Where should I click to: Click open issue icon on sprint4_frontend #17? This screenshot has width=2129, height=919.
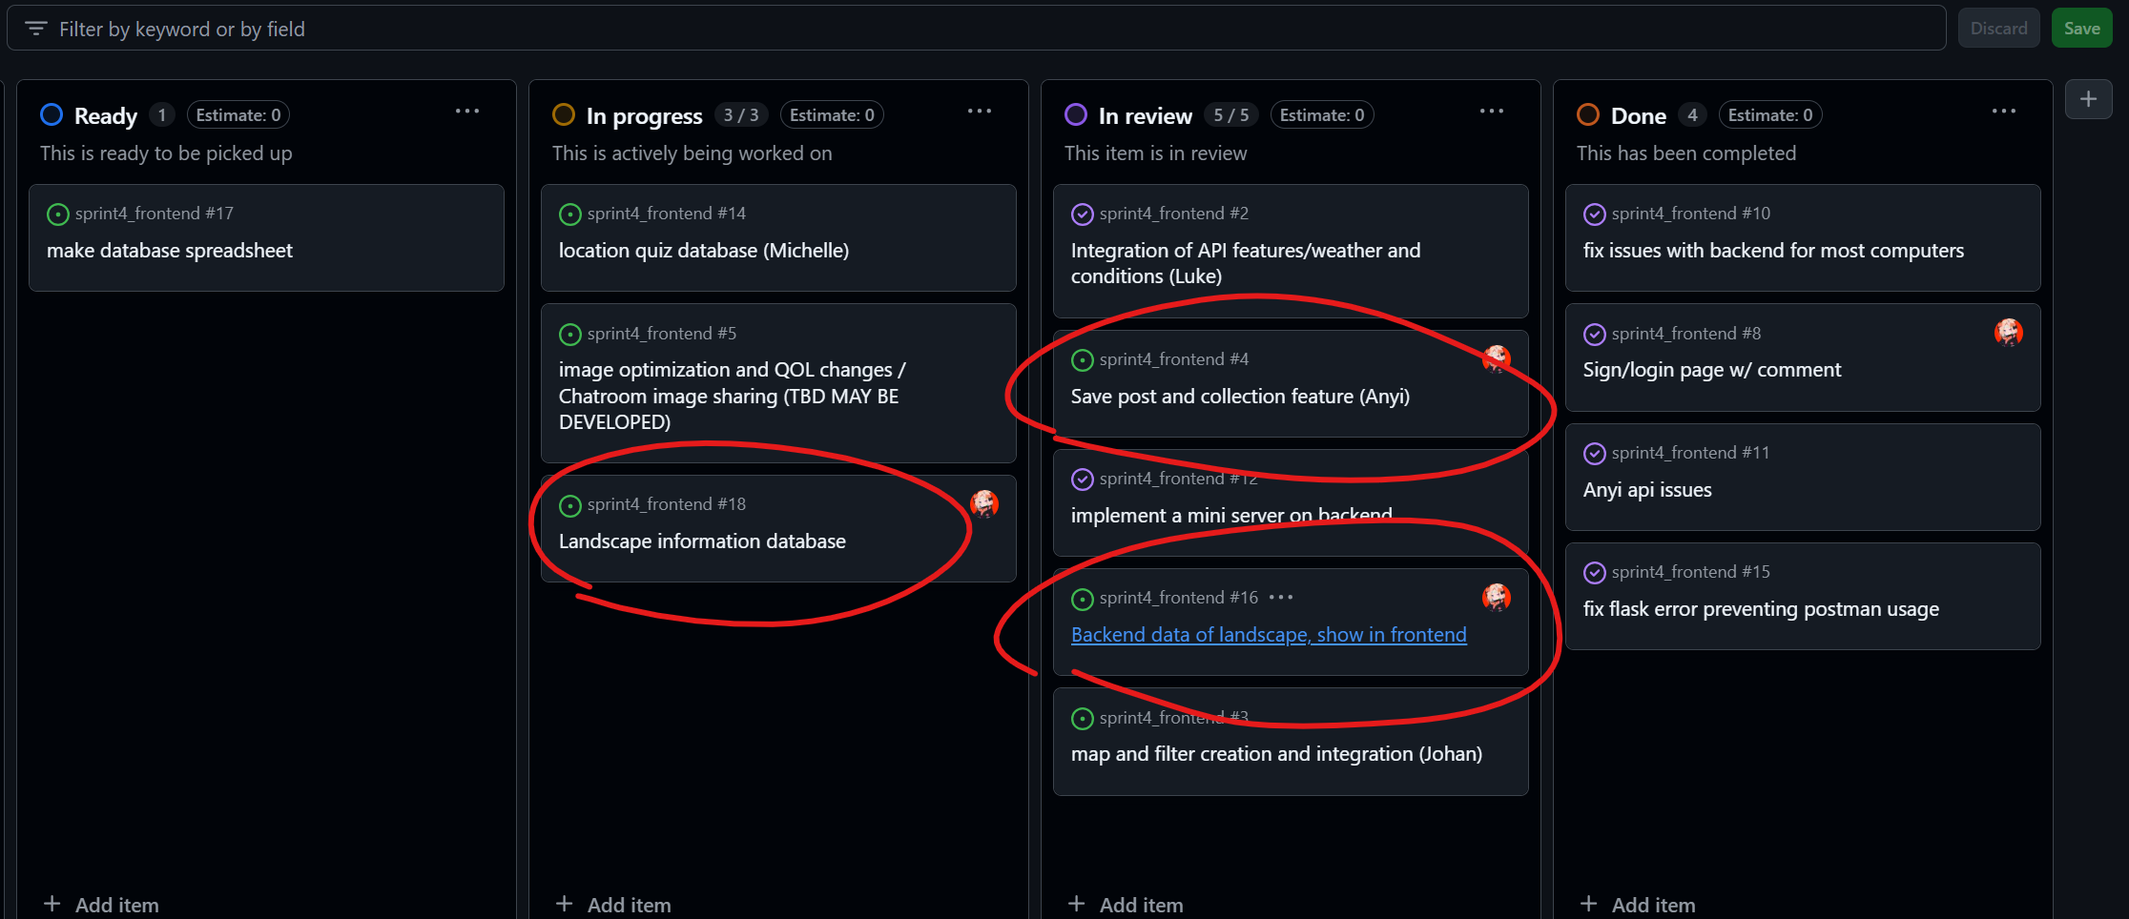58,214
